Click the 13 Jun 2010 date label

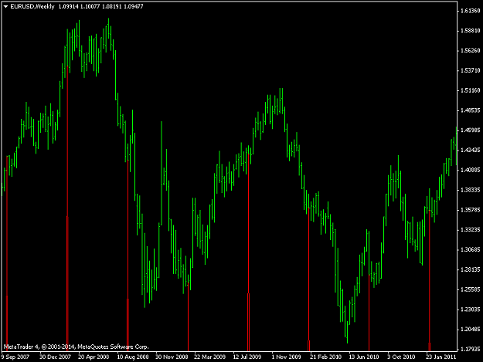click(x=364, y=357)
